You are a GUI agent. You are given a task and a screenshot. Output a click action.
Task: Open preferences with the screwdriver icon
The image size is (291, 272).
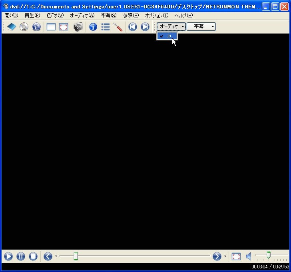point(118,27)
